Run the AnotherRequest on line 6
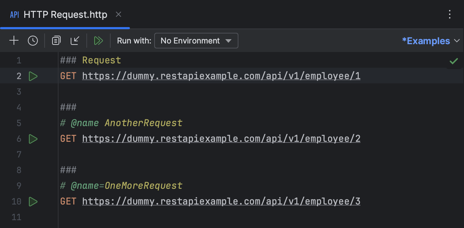464x228 pixels. [x=33, y=139]
